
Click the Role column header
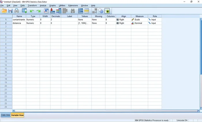[x=155, y=16]
